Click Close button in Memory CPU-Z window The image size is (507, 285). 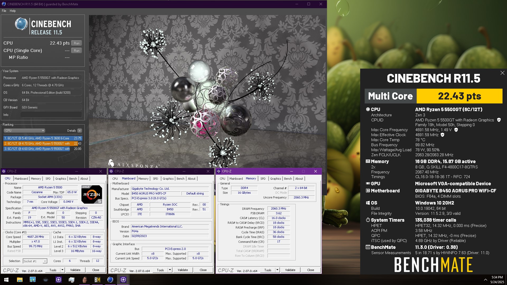tap(311, 270)
